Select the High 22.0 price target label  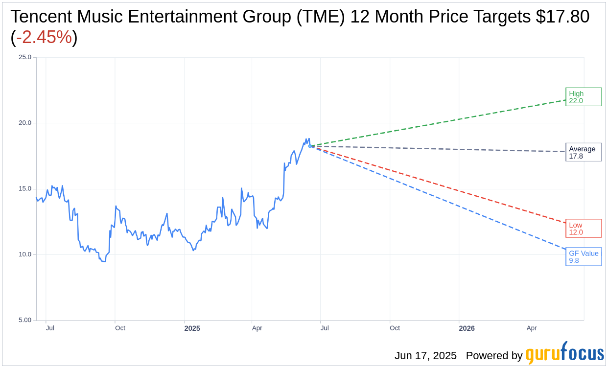[584, 97]
